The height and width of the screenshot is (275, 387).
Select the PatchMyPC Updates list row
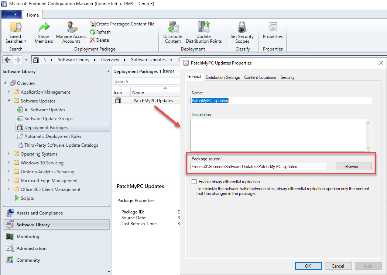pos(146,101)
